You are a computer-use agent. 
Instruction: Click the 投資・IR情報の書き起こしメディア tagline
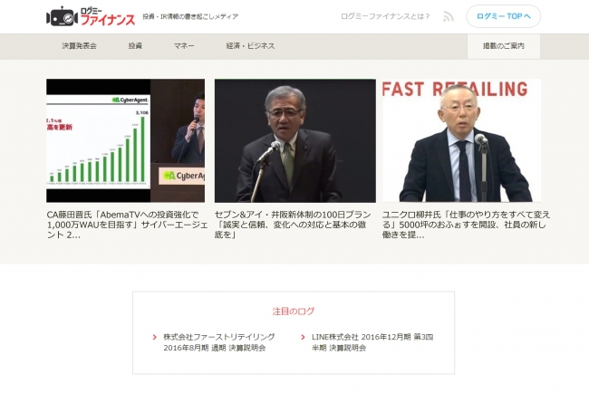[190, 16]
